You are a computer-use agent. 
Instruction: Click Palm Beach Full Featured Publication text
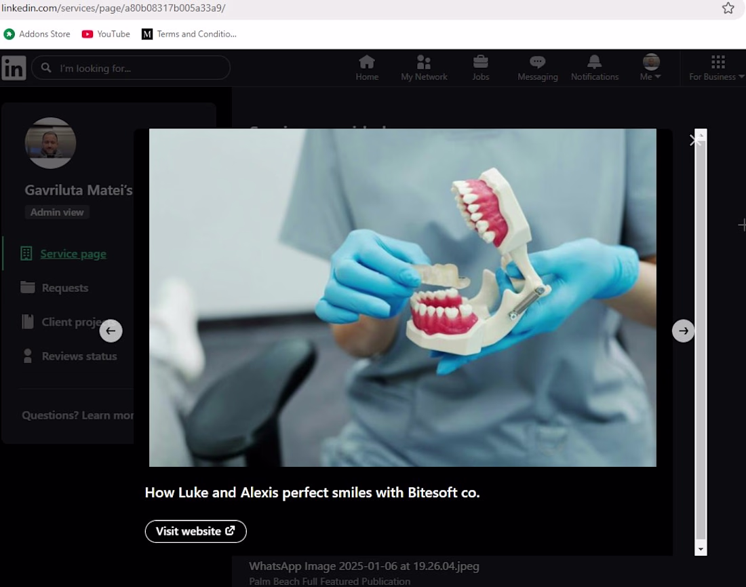point(330,582)
